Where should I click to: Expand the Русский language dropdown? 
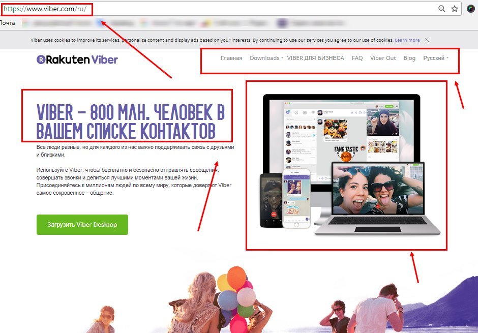[x=436, y=58]
